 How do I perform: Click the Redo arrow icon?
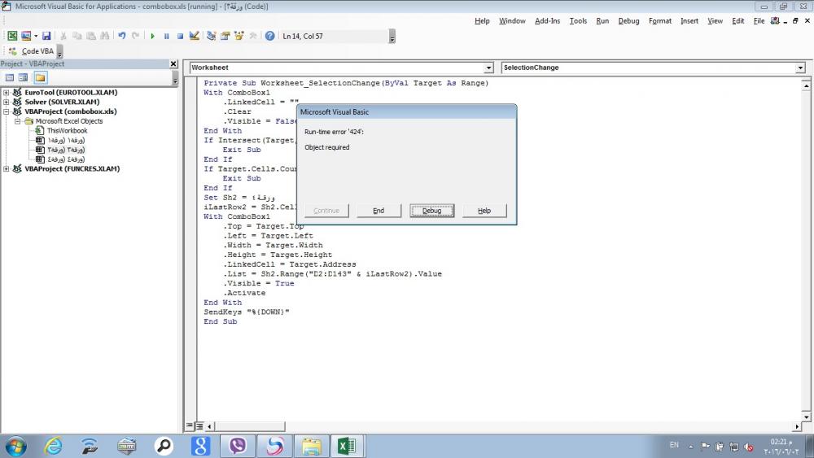(135, 36)
